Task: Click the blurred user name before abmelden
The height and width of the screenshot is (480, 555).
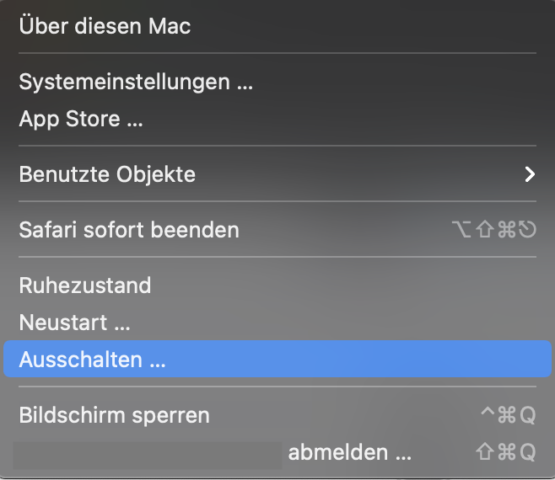Action: click(148, 453)
